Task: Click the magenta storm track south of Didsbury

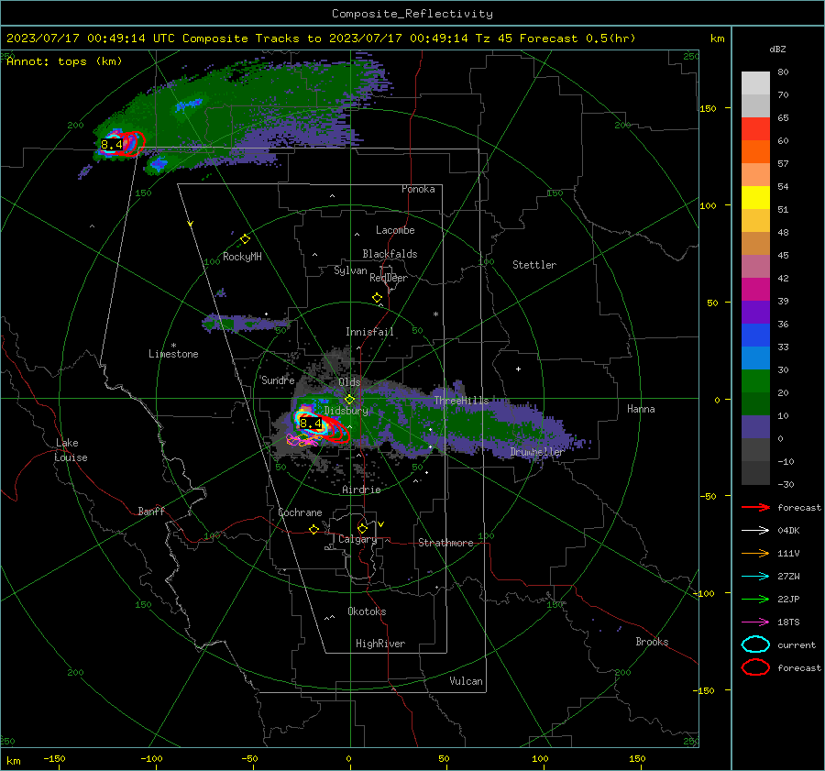Action: pyautogui.click(x=304, y=439)
